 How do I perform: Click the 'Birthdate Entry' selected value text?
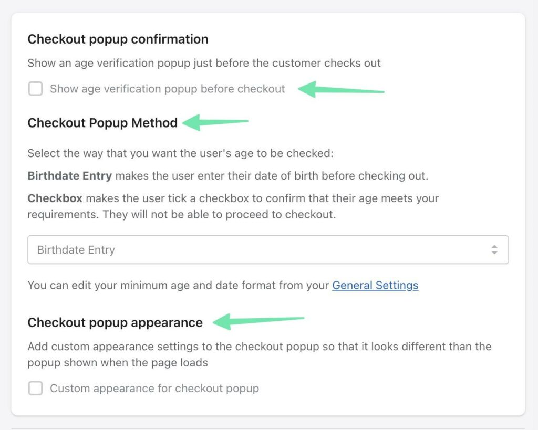click(x=76, y=250)
